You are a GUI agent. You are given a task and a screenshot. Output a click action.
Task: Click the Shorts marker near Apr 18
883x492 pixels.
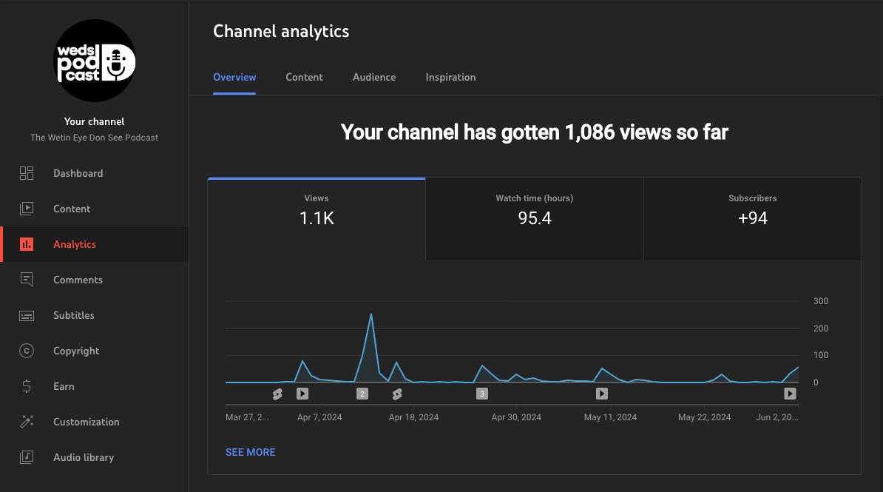point(397,394)
